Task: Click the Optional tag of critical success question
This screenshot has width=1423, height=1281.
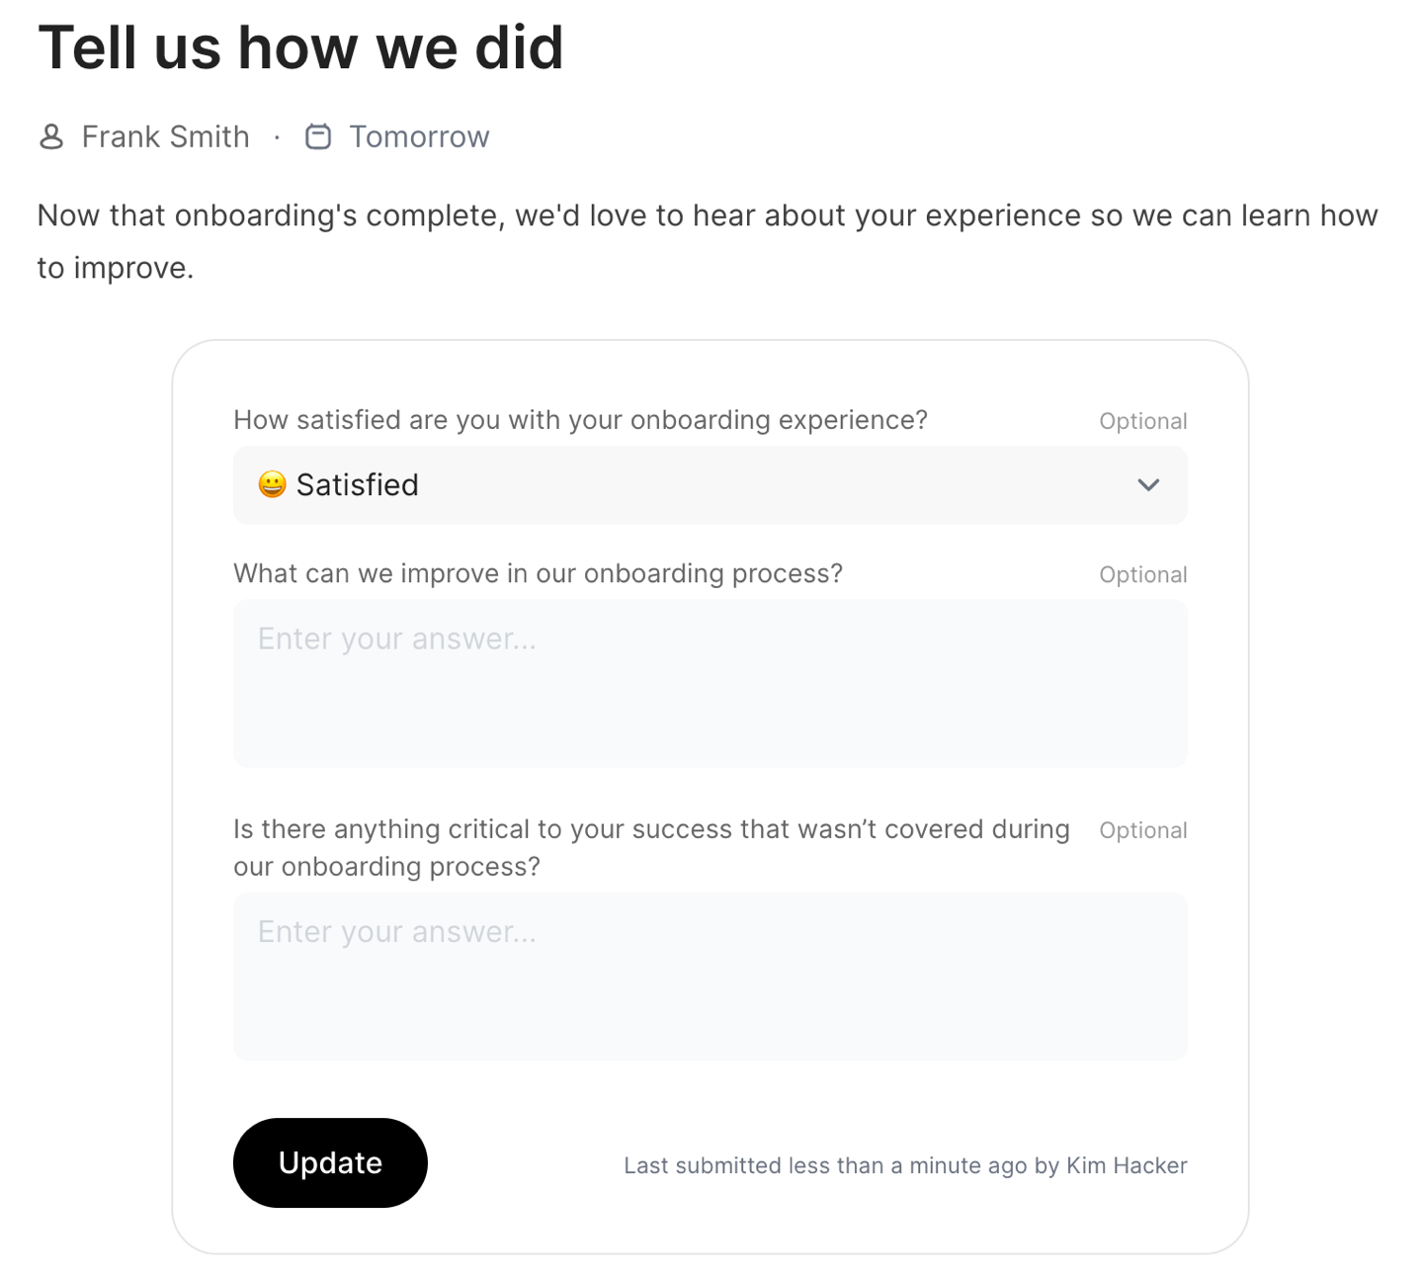Action: [x=1142, y=830]
